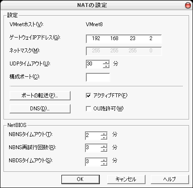Click the 構成ポート input field
The width and height of the screenshot is (193, 188).
[x=98, y=77]
